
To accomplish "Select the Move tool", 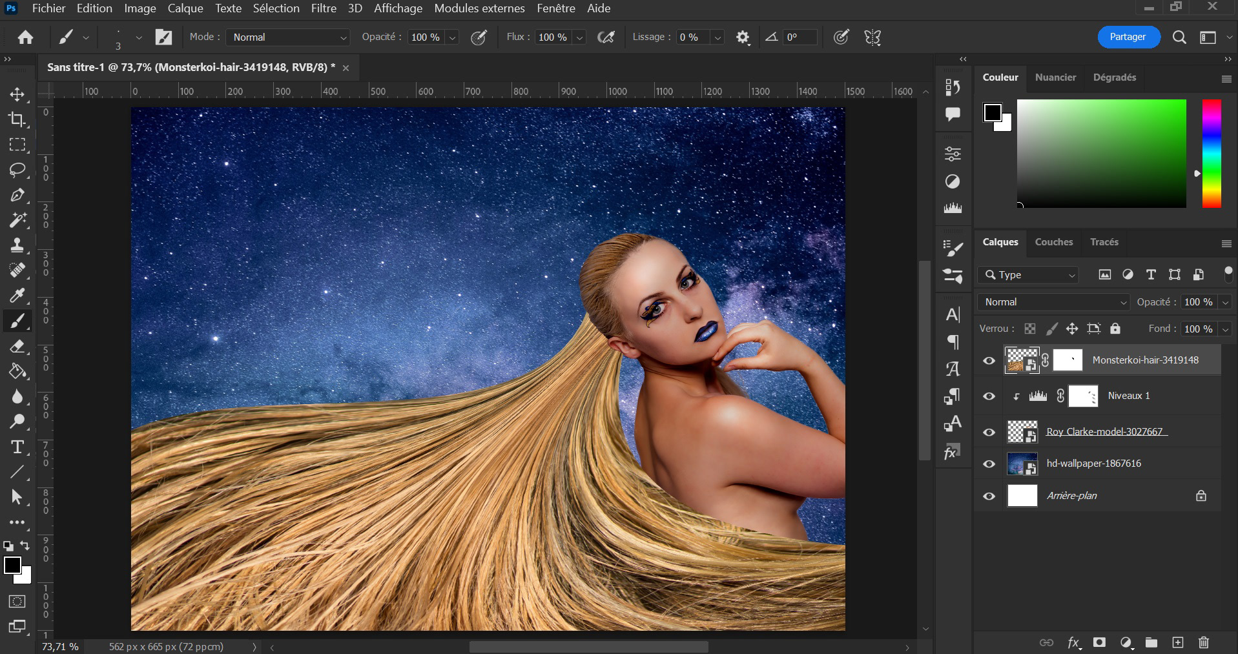I will pos(17,94).
